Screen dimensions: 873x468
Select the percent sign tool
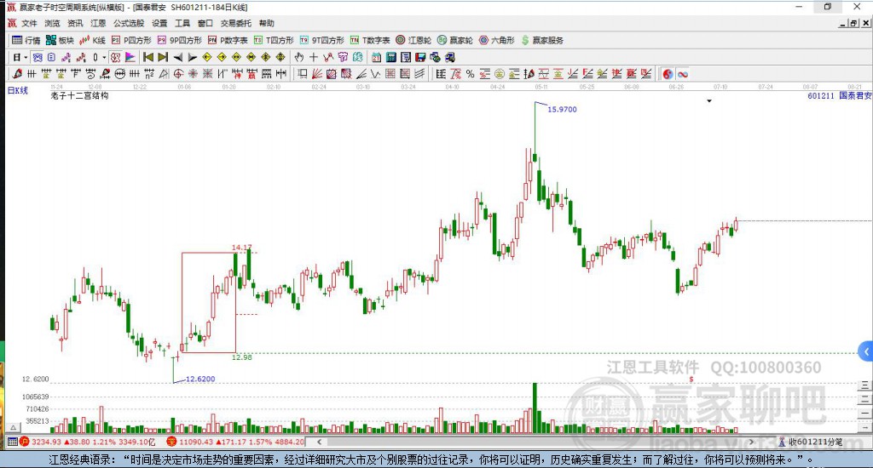tap(470, 74)
